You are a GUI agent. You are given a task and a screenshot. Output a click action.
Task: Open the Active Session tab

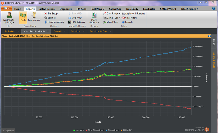pyautogui.click(x=47, y=9)
